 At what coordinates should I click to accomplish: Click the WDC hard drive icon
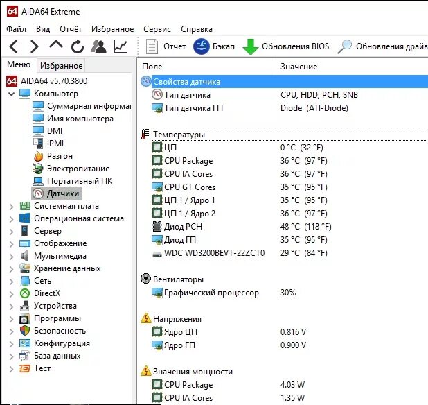tap(157, 254)
